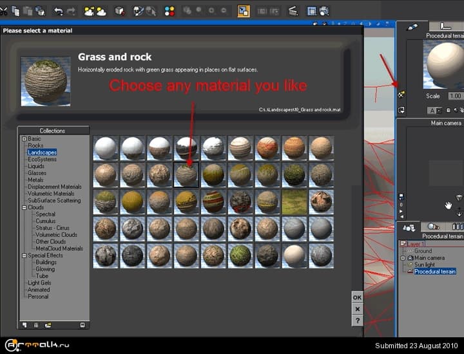This screenshot has height=354, width=464.
Task: Select the selected Grass and rock thumbnail
Action: pos(186,175)
